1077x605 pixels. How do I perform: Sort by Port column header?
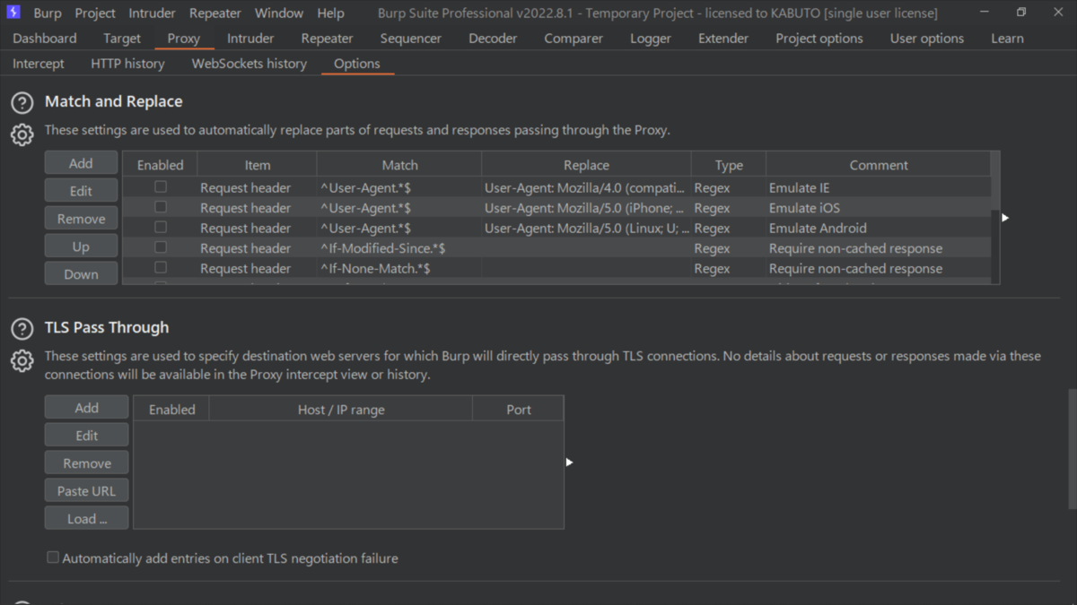pyautogui.click(x=519, y=409)
